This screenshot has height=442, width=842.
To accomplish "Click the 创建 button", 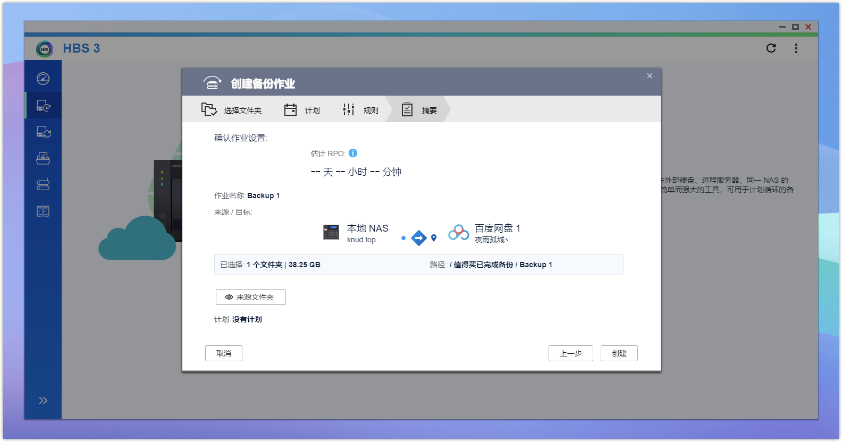I will click(x=619, y=353).
